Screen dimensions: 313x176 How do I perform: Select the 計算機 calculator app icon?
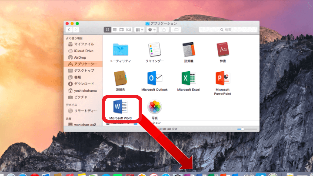pos(189,49)
